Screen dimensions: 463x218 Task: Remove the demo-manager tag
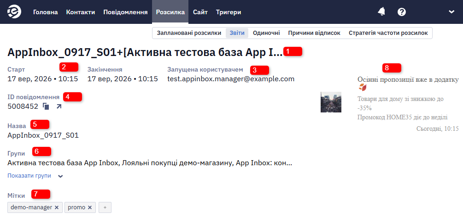click(x=57, y=207)
